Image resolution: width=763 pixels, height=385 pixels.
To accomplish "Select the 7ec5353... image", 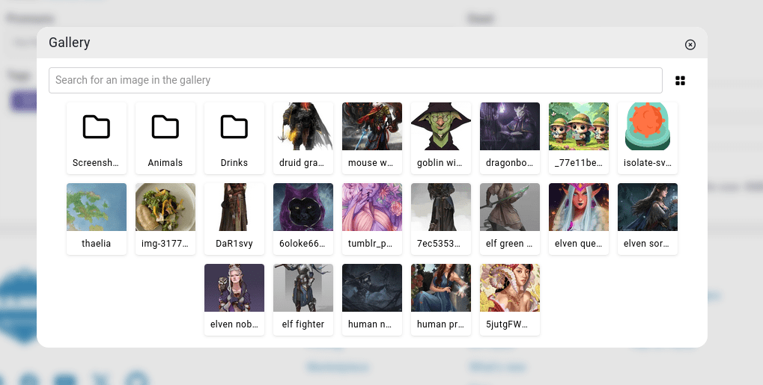I will click(x=441, y=219).
